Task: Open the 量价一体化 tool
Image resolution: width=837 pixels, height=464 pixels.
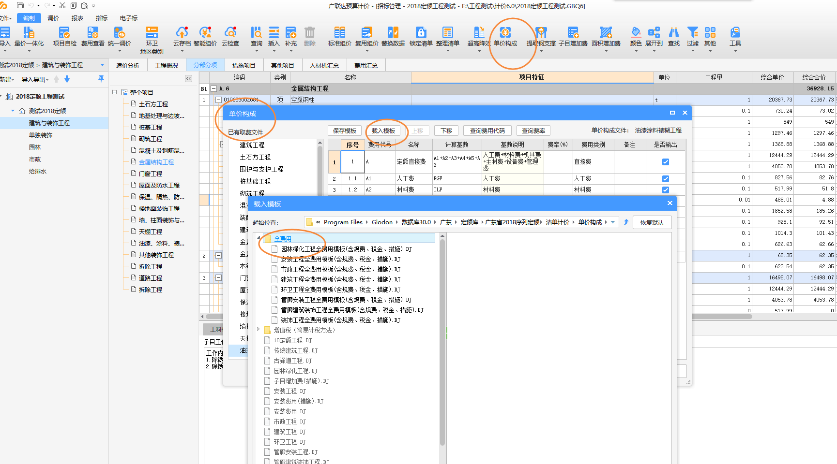Action: pos(29,37)
